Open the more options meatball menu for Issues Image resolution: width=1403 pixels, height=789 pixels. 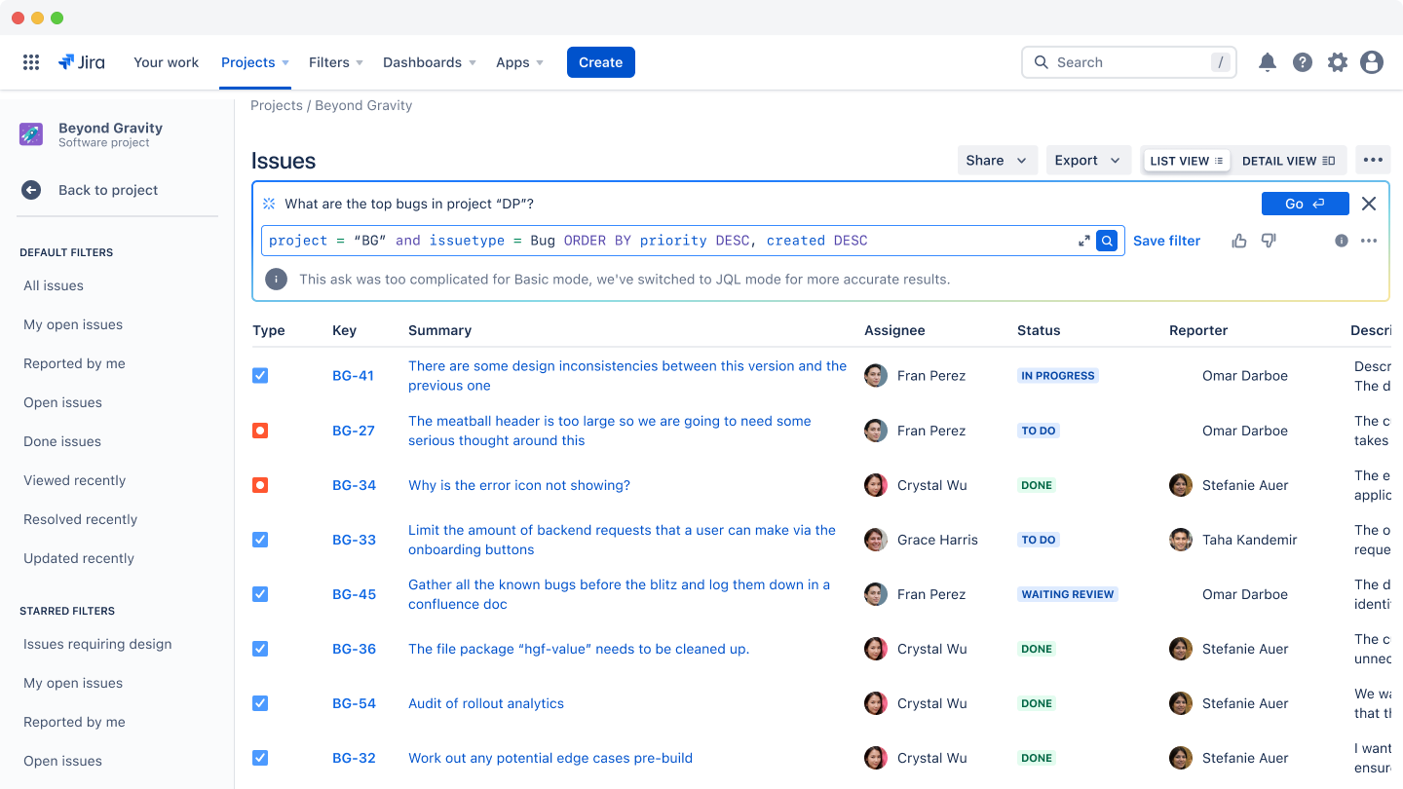pos(1373,160)
